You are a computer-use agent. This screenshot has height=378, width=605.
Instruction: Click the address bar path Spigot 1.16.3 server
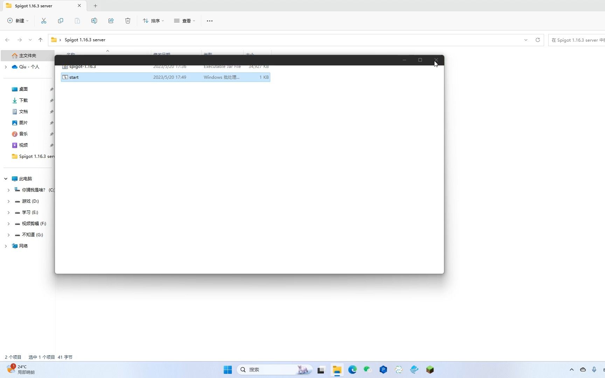click(x=85, y=40)
